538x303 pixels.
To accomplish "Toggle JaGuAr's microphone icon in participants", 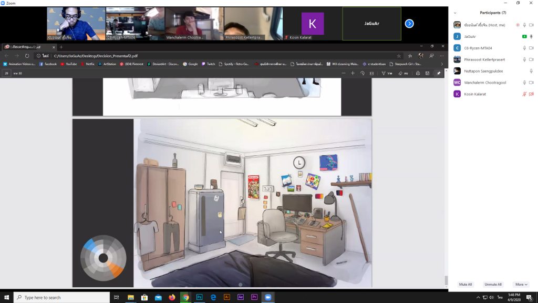I will [x=531, y=36].
